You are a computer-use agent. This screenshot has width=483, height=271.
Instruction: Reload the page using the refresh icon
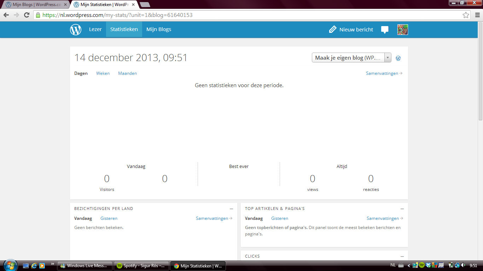(27, 15)
